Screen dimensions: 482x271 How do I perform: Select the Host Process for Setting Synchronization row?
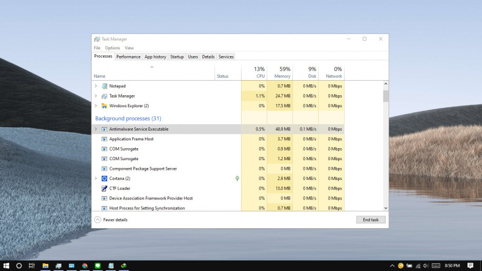click(218, 208)
